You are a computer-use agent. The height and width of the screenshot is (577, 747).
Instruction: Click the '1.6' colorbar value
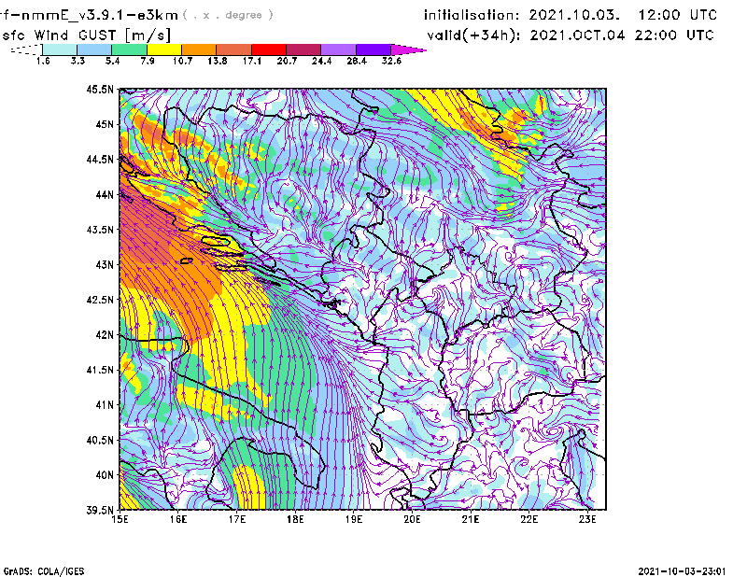(43, 61)
